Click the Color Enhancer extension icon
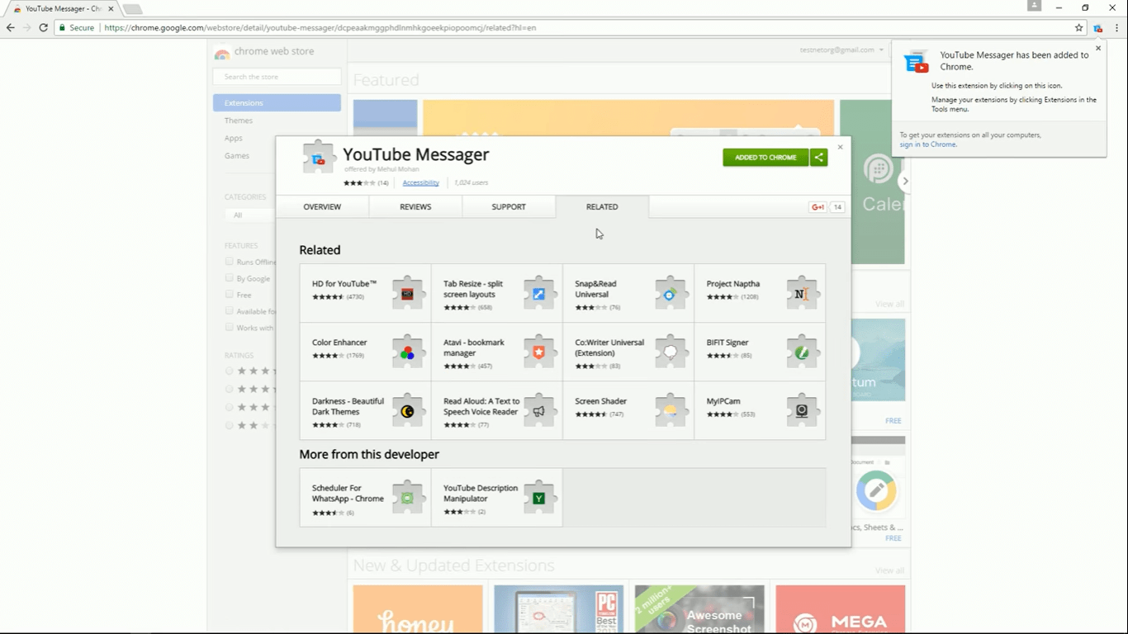Image resolution: width=1128 pixels, height=634 pixels. click(407, 352)
